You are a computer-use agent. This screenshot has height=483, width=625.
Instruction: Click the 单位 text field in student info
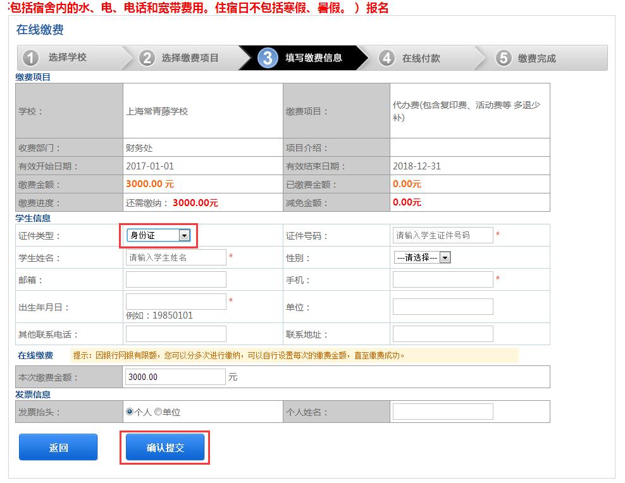coord(442,307)
